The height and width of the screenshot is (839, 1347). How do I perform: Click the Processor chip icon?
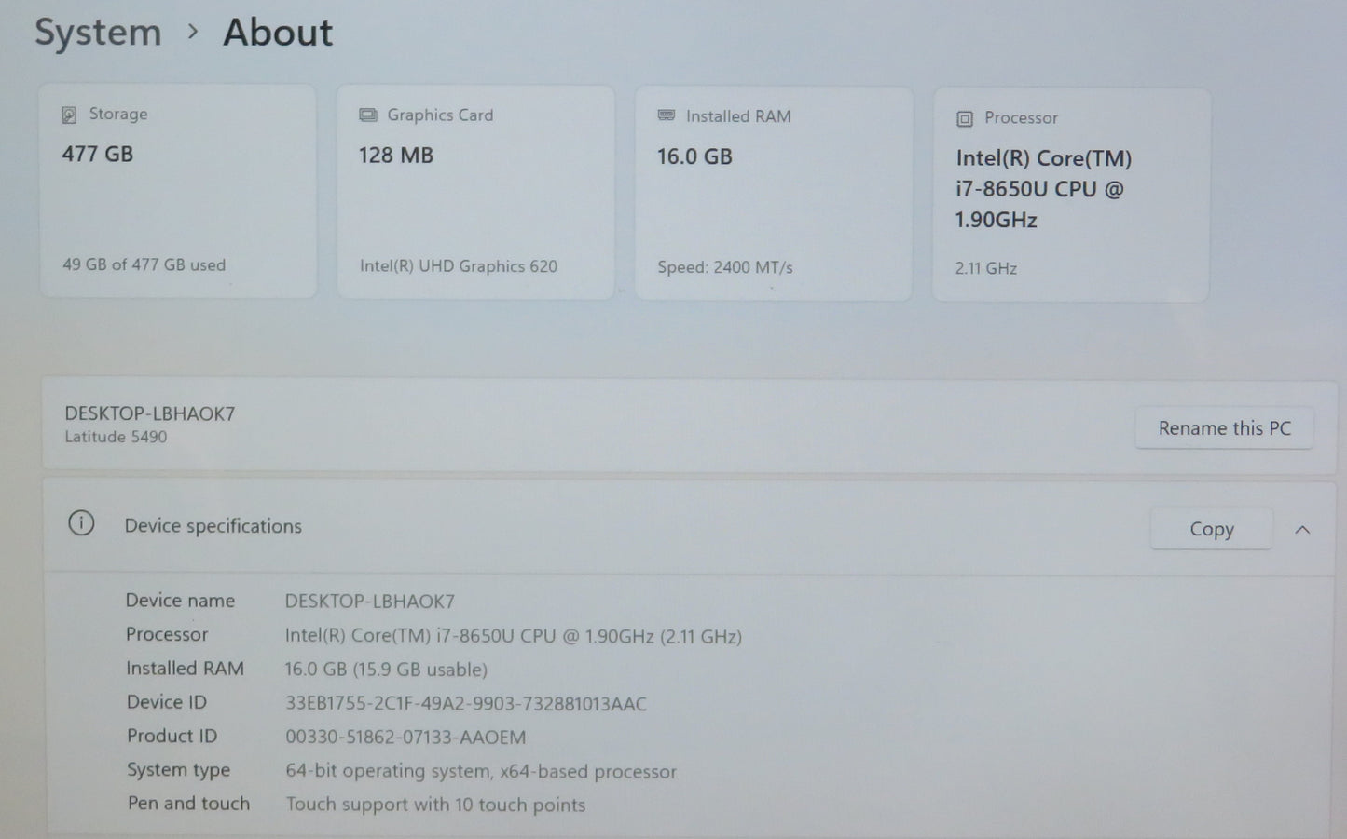click(x=965, y=118)
